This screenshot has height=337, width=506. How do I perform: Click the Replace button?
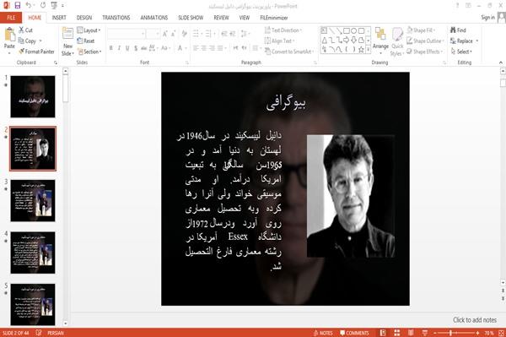464,41
